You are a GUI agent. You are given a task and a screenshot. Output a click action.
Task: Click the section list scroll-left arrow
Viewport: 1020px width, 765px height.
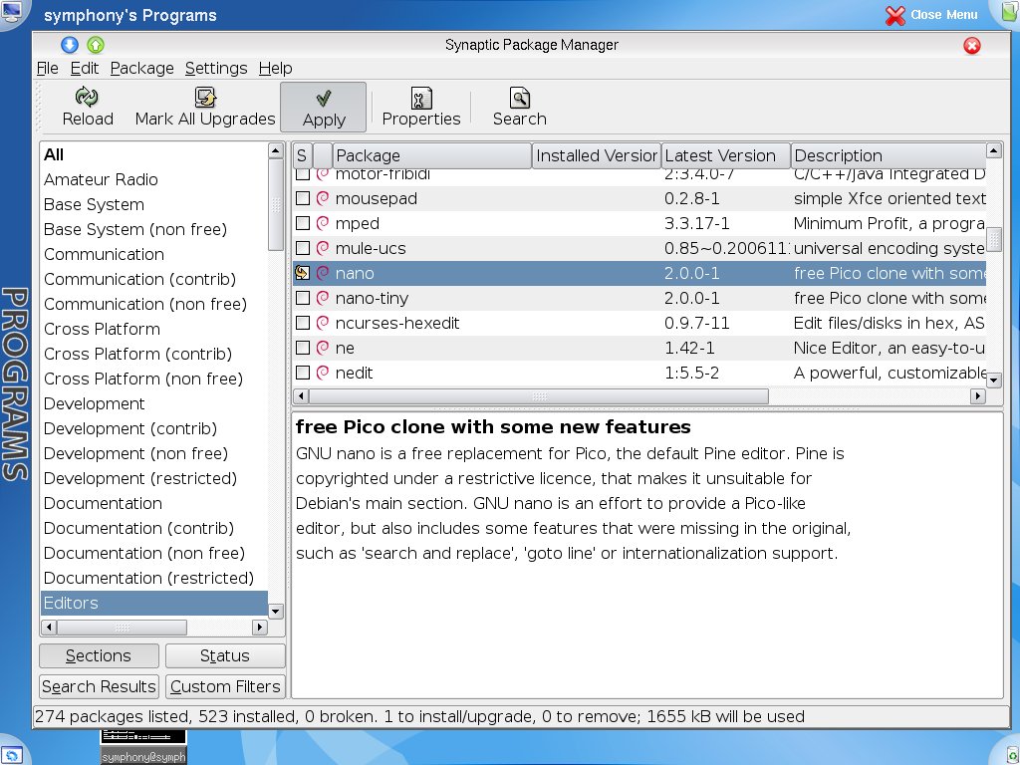[49, 628]
